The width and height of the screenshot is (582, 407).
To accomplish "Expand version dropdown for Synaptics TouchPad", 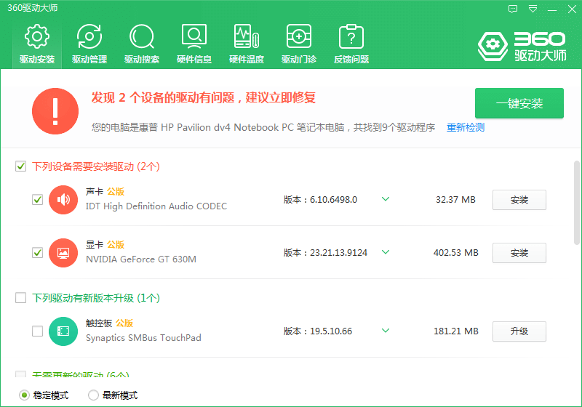I will 386,331.
